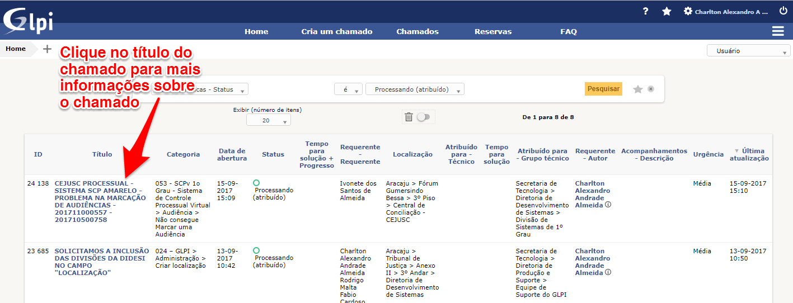Image resolution: width=793 pixels, height=303 pixels.
Task: Open the Usuário profile dropdown
Action: click(x=748, y=51)
